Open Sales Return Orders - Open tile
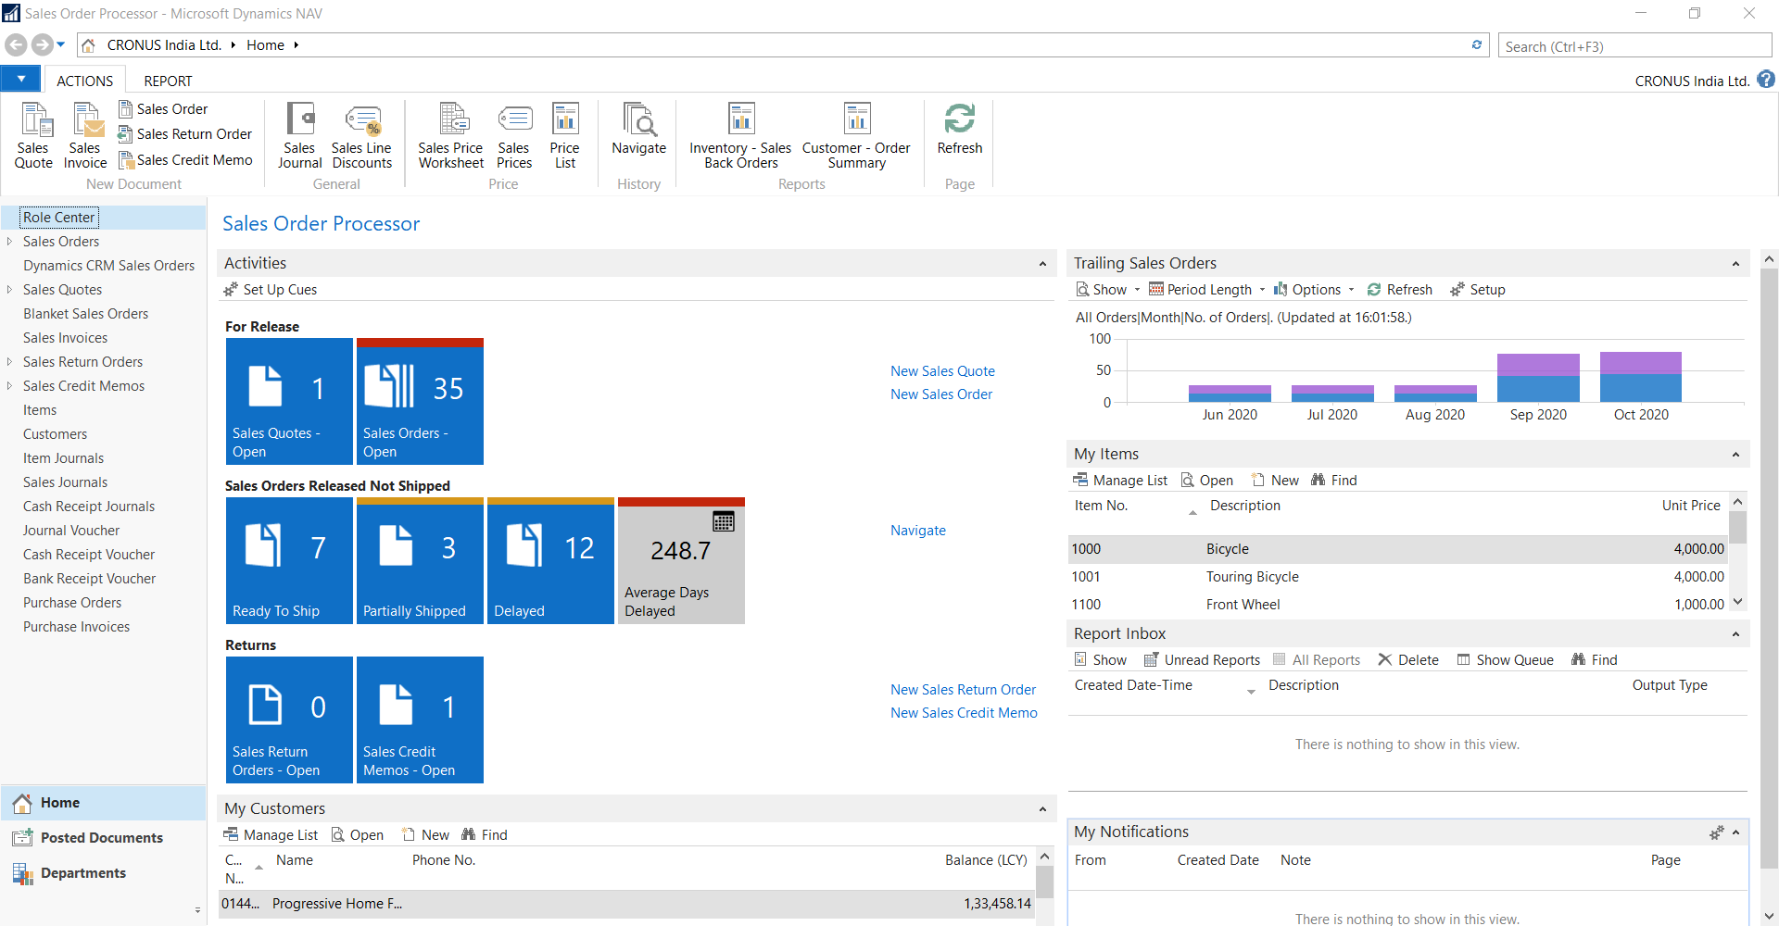The image size is (1779, 926). [x=289, y=720]
